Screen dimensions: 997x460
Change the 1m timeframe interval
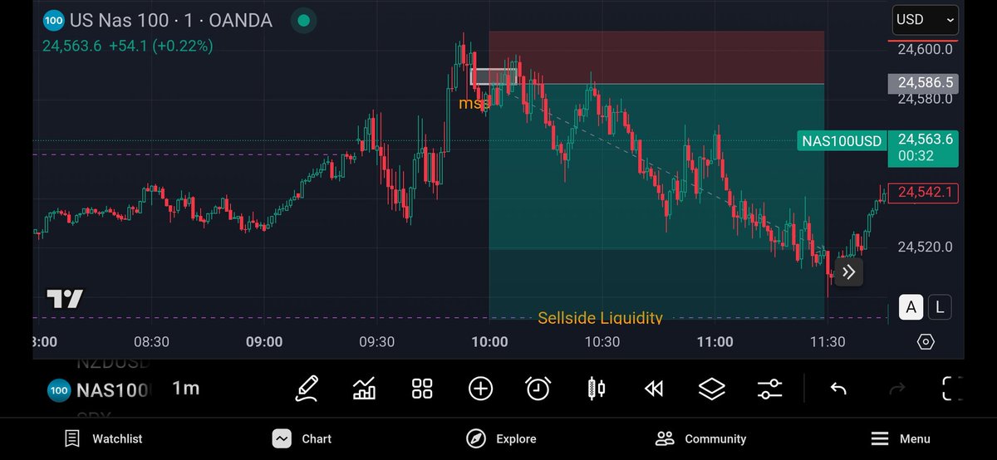pos(186,388)
